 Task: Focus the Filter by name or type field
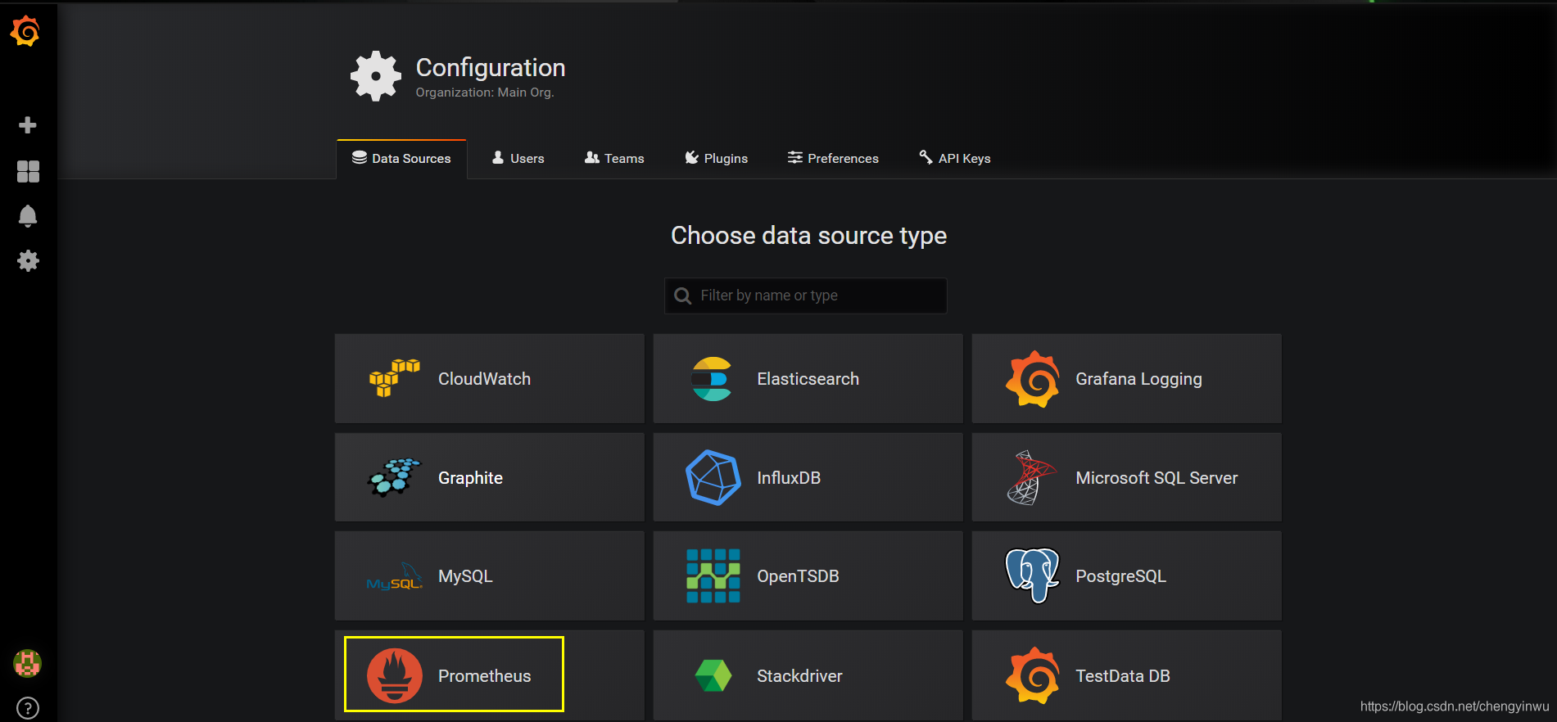pos(806,296)
